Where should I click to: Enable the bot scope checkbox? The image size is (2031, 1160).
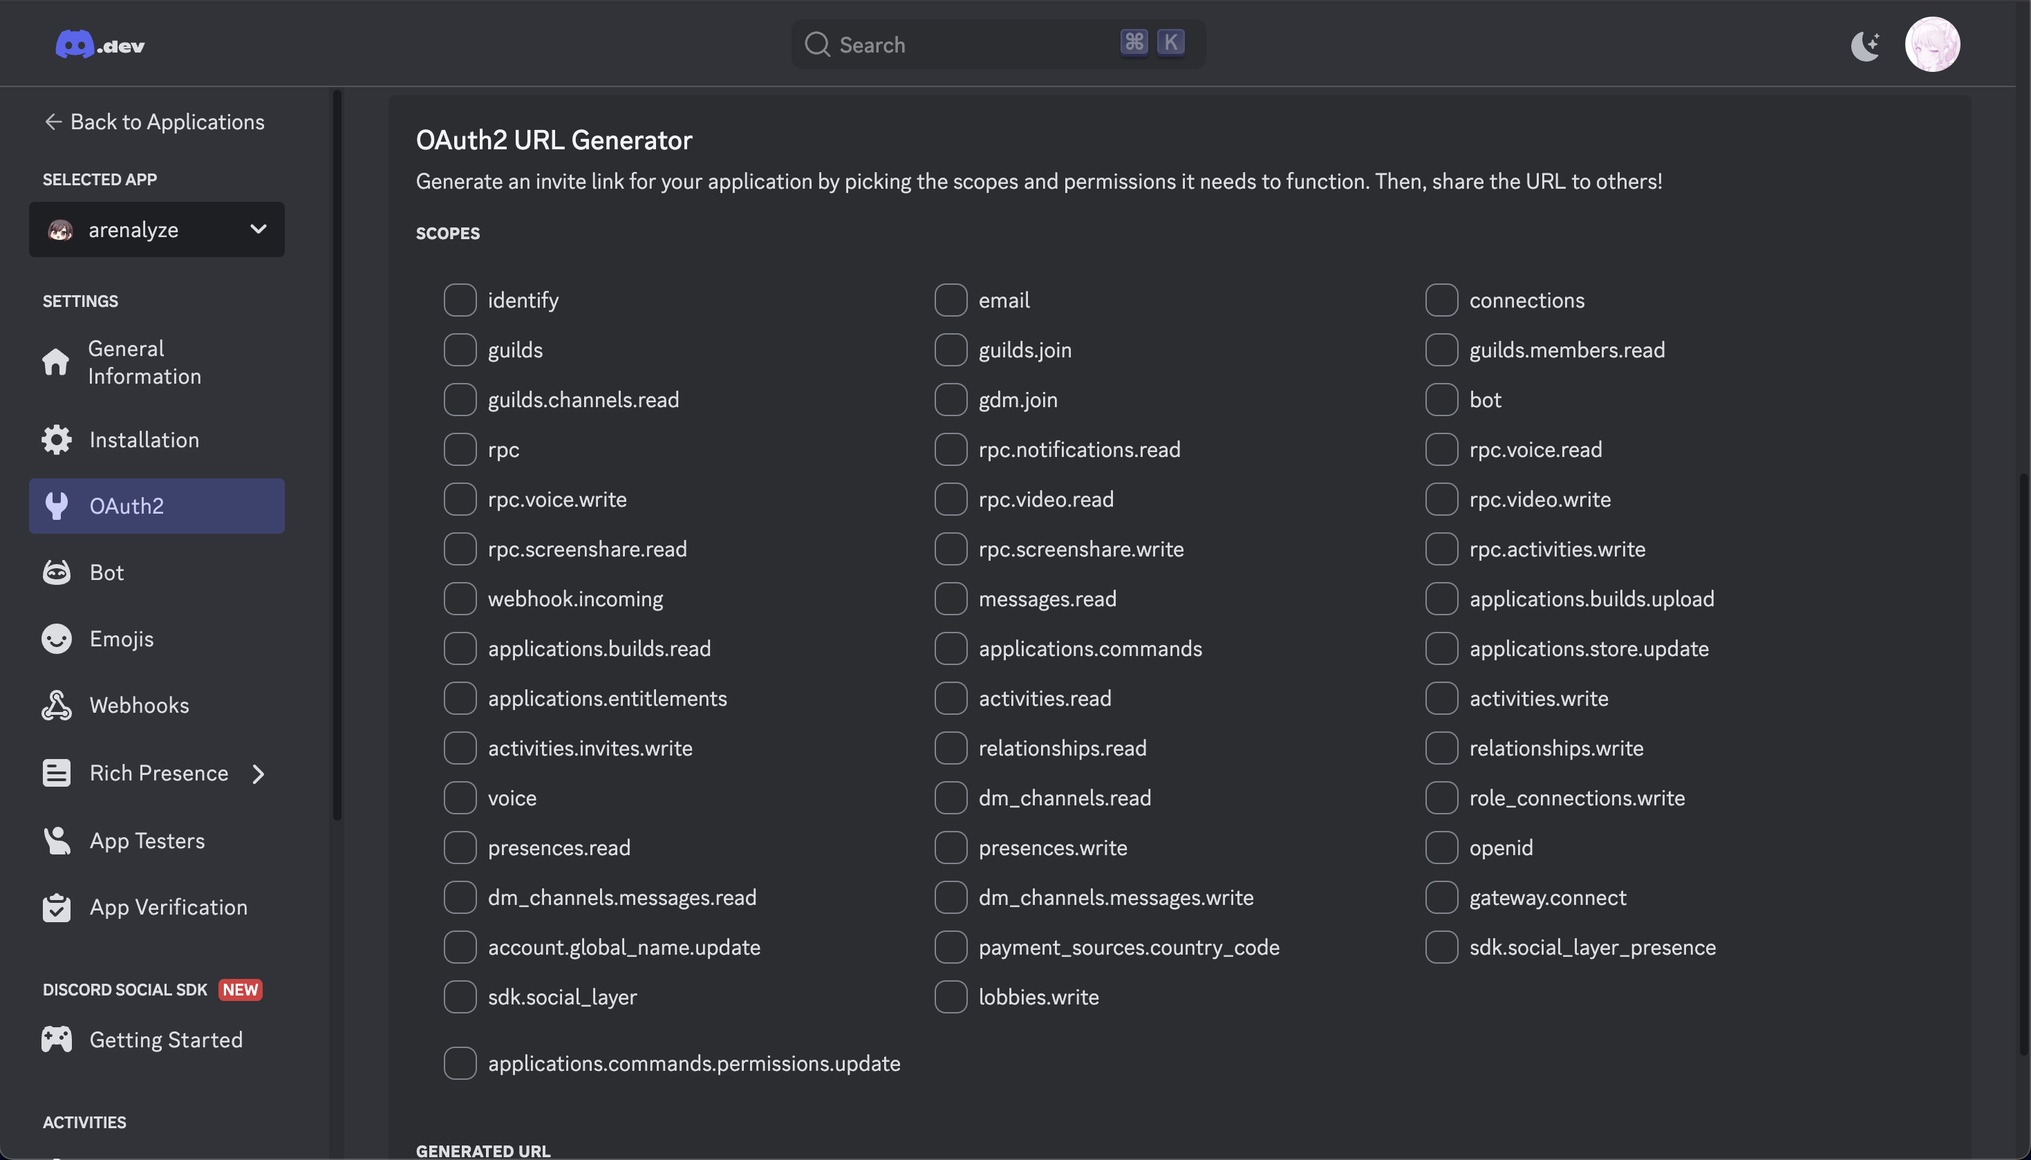(1441, 399)
